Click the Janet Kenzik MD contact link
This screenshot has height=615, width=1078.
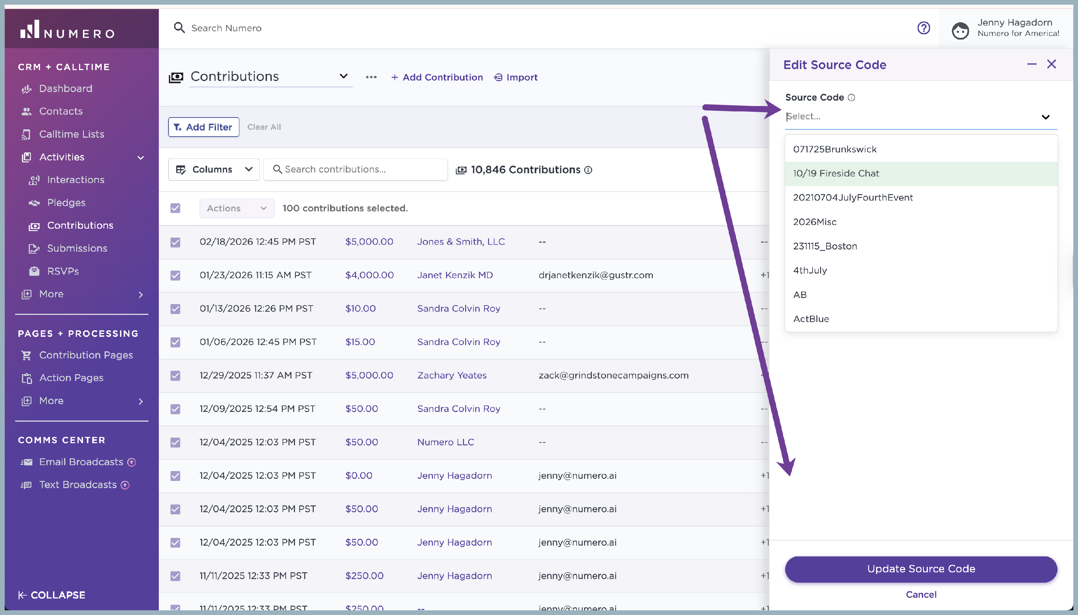(455, 275)
